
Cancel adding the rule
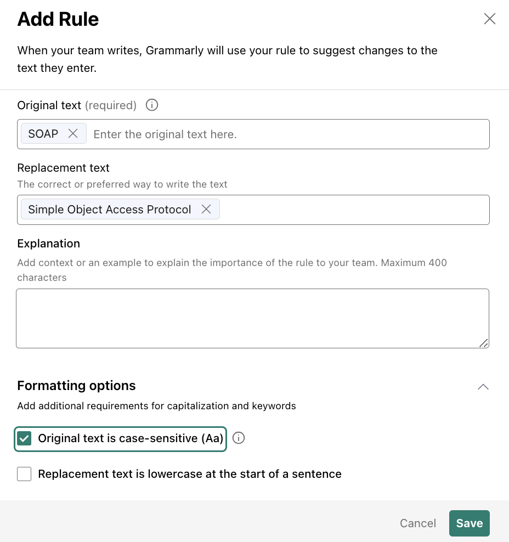pos(418,523)
